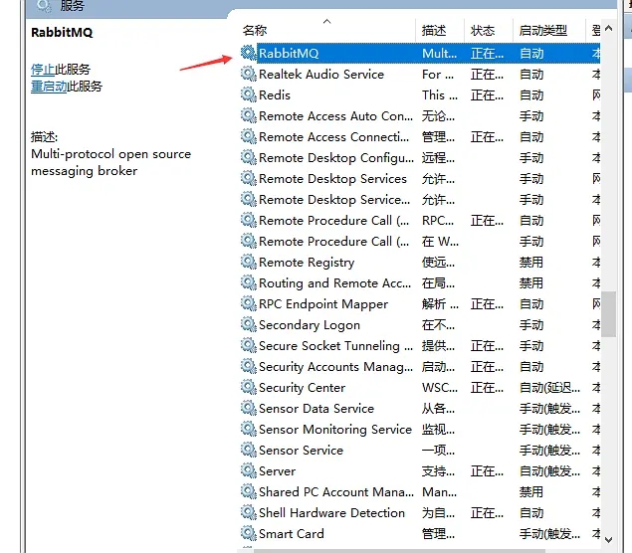Click the vertical scrollbar up arrow
The image size is (632, 553).
[x=609, y=28]
